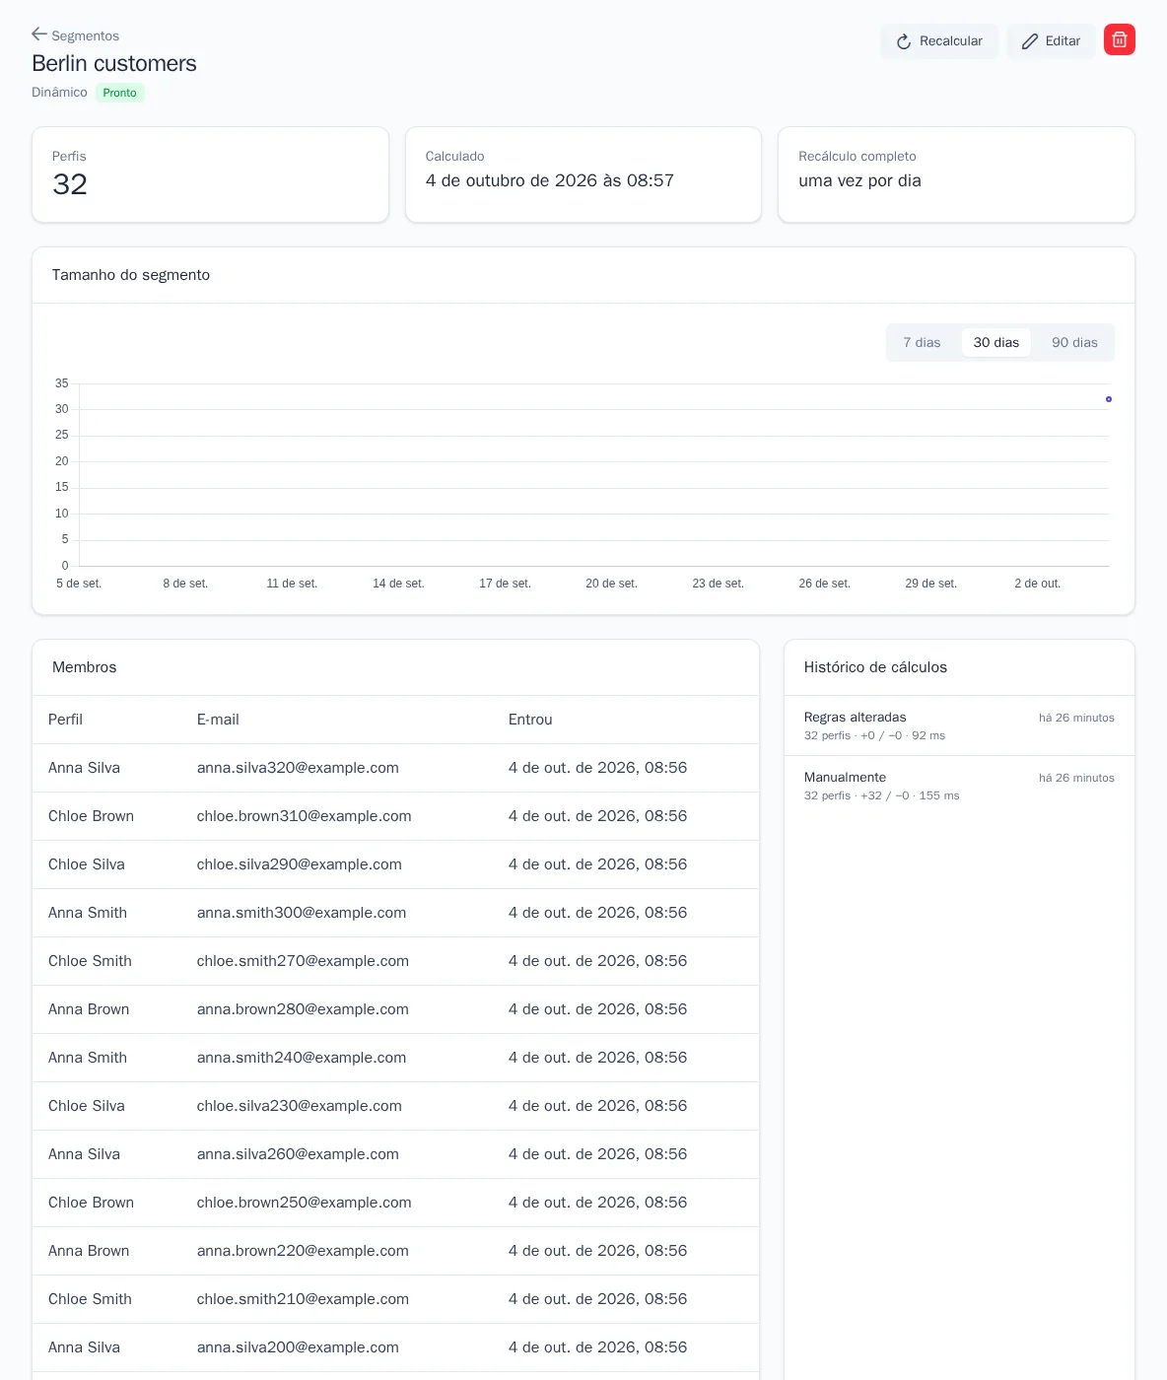This screenshot has width=1167, height=1380.
Task: Click the E-mail column header
Action: pos(218,720)
